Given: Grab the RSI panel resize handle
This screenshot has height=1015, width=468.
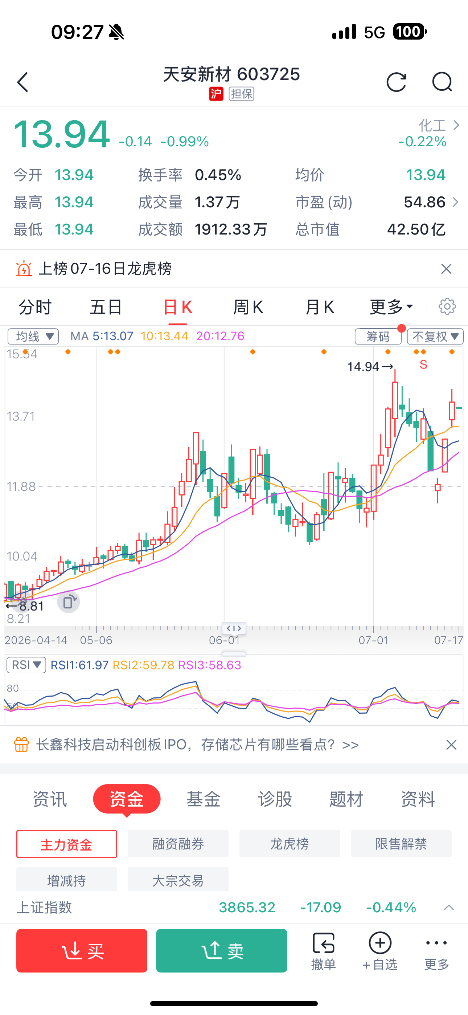Looking at the screenshot, I should pos(234,654).
